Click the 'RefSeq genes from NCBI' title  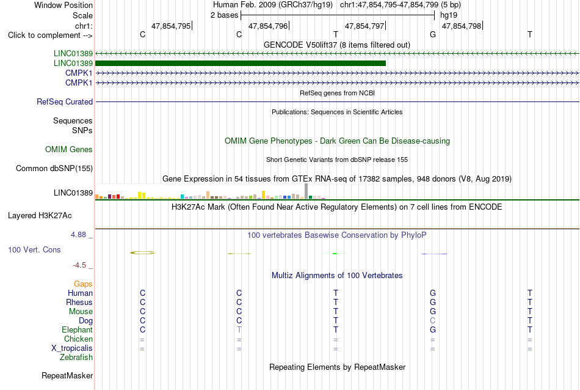coord(337,93)
